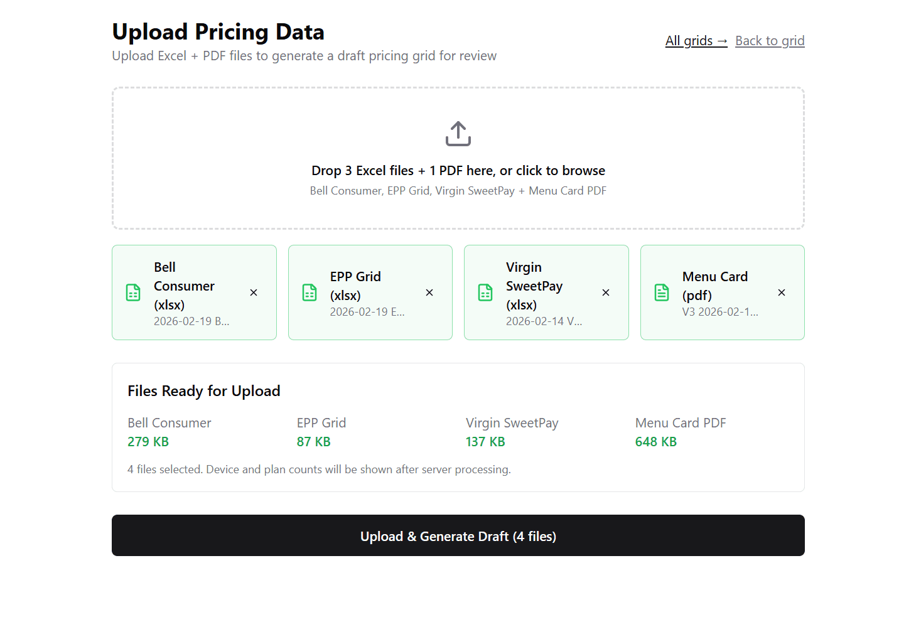Image resolution: width=921 pixels, height=627 pixels.
Task: Open the All grids link
Action: 696,40
